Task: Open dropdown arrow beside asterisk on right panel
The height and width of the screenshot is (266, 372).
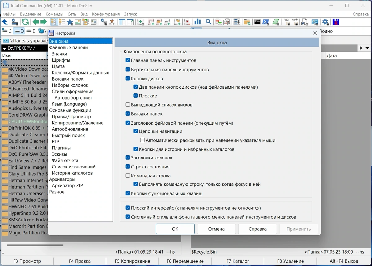Action: pos(367,48)
